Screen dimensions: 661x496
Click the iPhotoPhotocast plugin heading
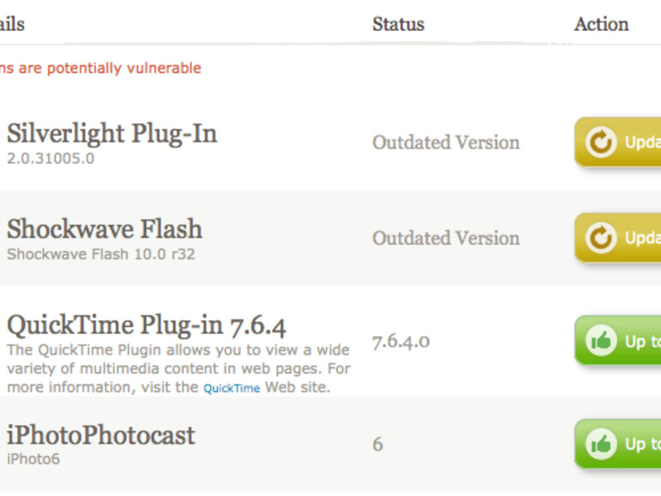tap(101, 435)
